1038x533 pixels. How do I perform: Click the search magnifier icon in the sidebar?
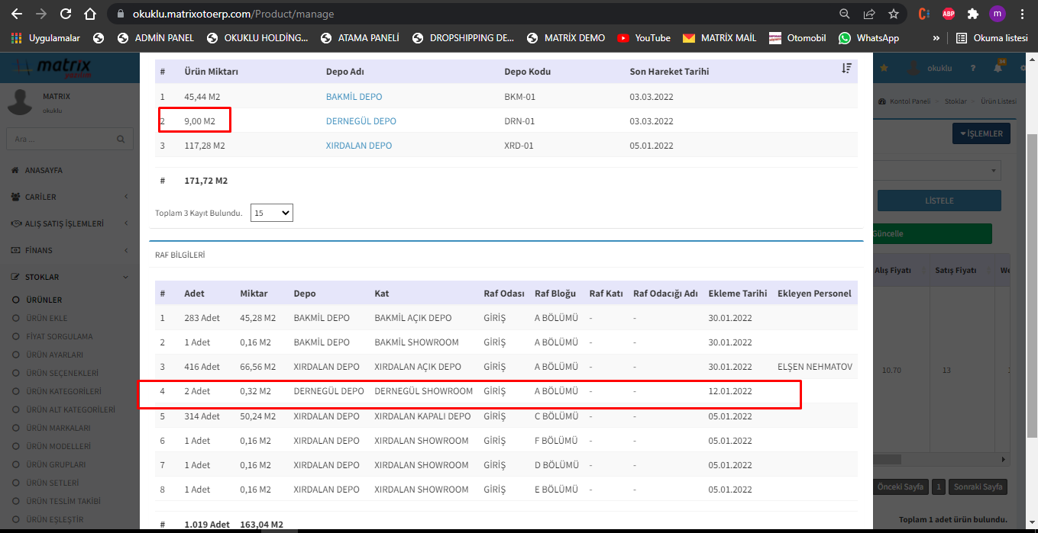click(121, 140)
